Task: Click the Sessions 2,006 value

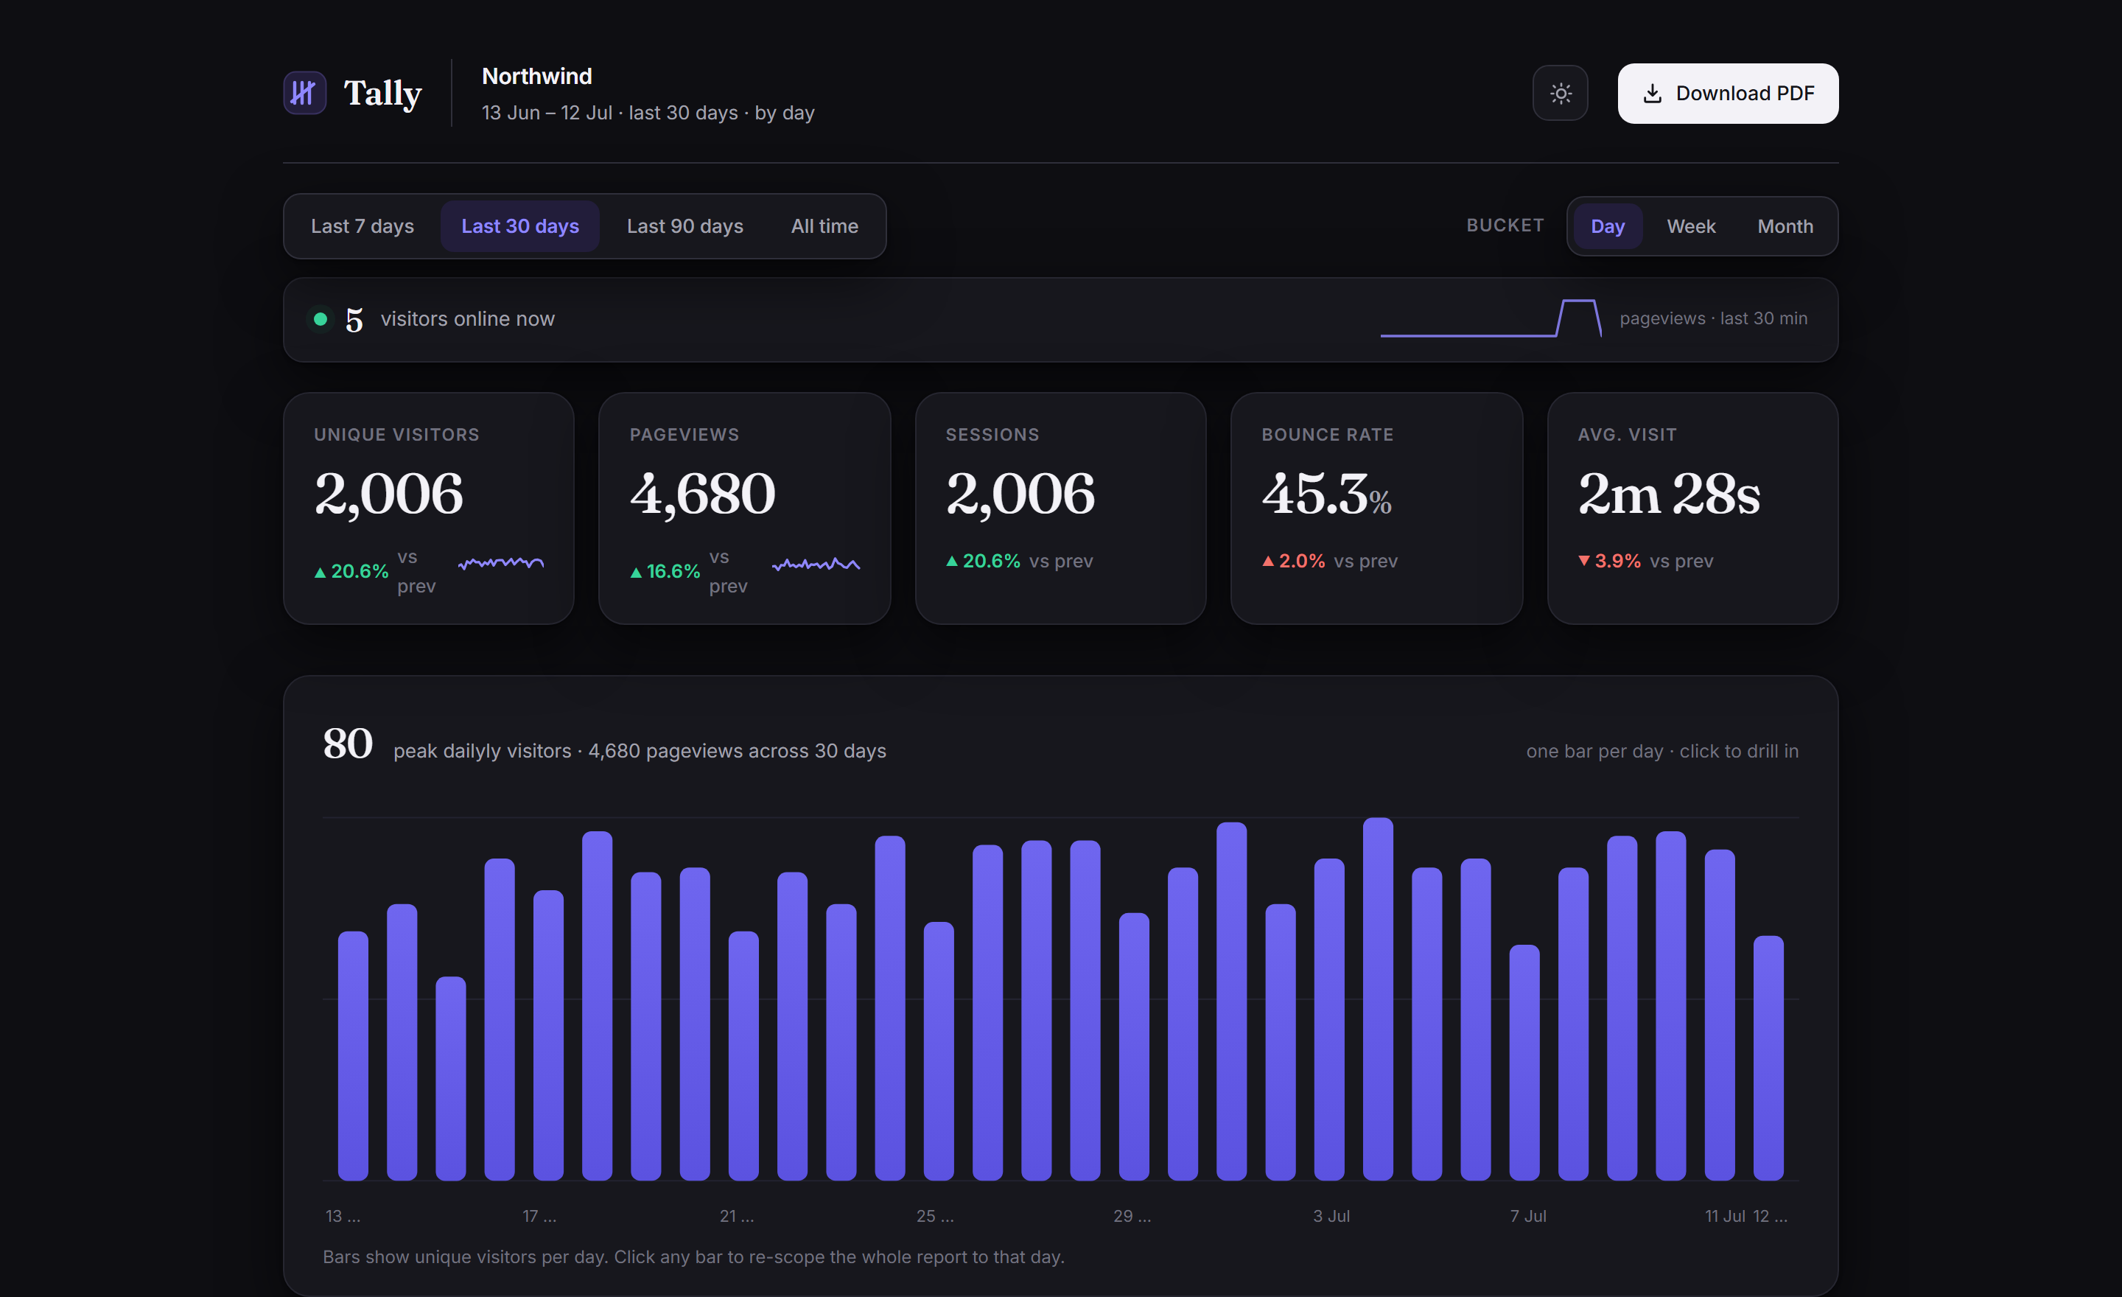Action: point(1020,494)
